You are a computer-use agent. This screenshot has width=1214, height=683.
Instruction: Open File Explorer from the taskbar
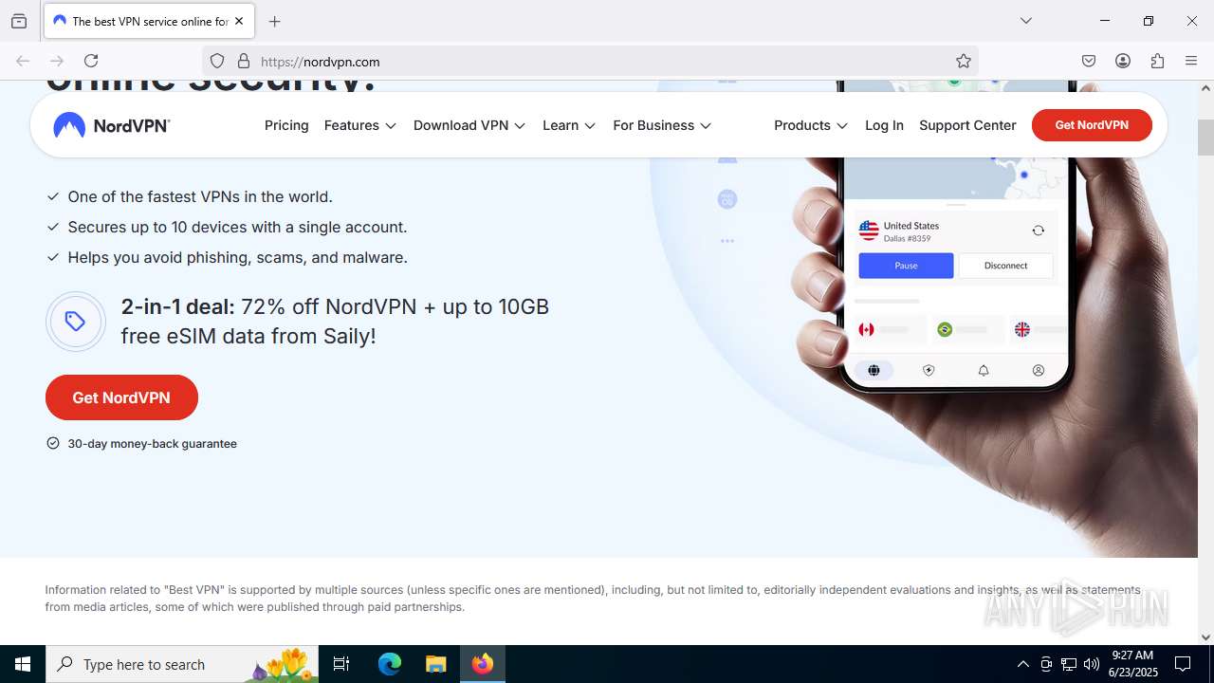click(x=435, y=664)
